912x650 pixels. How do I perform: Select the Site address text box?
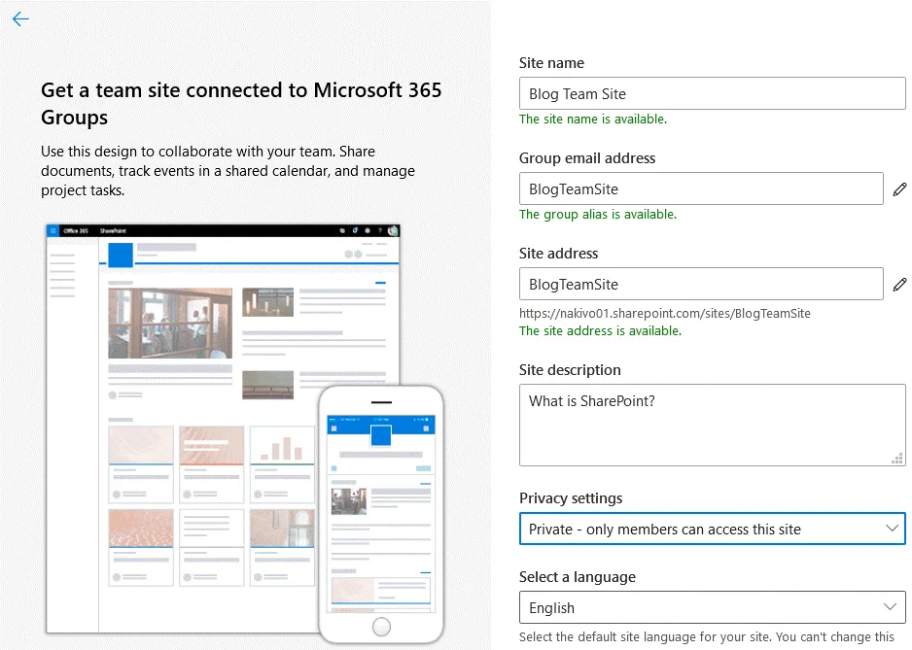tap(700, 285)
